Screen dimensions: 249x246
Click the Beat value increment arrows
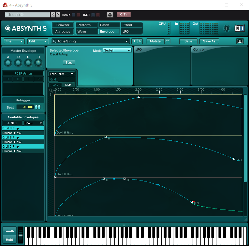(x=37, y=107)
